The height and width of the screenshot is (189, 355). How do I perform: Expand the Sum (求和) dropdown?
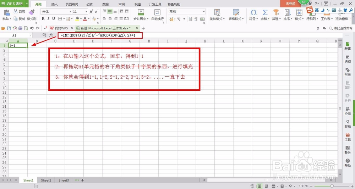[268, 19]
